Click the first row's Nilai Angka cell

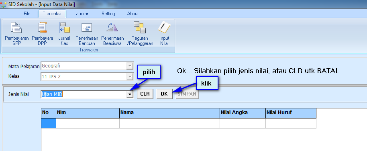pyautogui.click(x=243, y=123)
